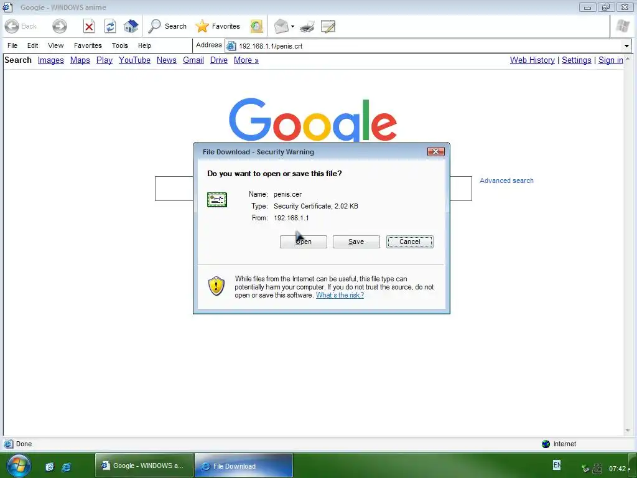
Task: Expand the More » link
Action: coord(246,60)
